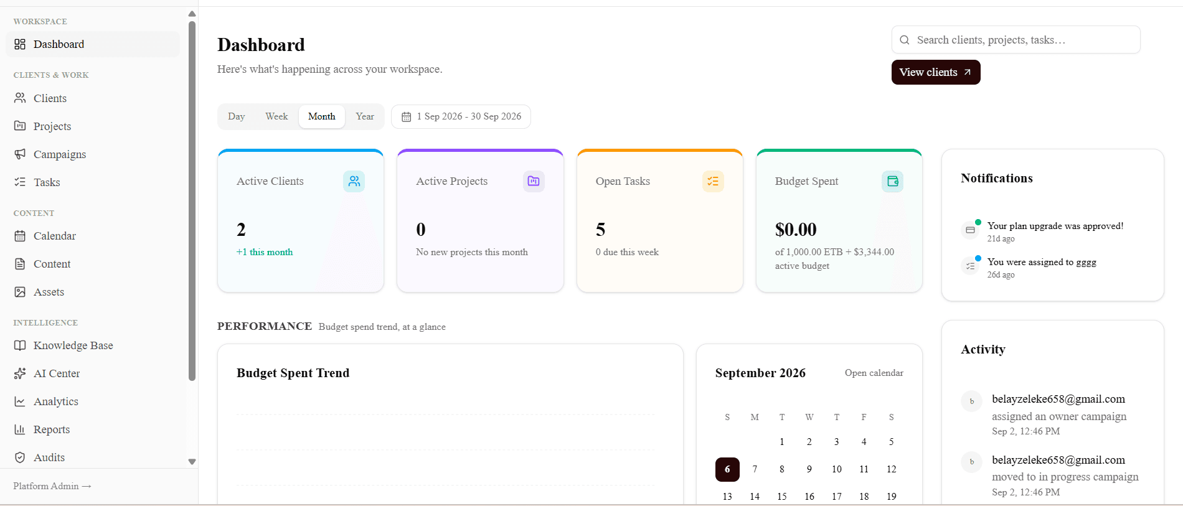This screenshot has height=506, width=1183.
Task: Open Knowledge Base section
Action: 93,345
